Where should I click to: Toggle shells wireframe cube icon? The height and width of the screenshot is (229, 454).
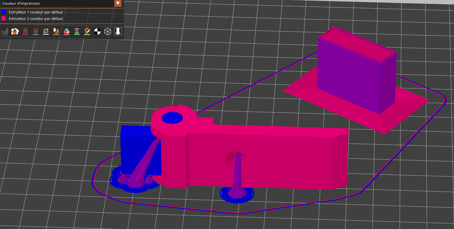tap(108, 32)
